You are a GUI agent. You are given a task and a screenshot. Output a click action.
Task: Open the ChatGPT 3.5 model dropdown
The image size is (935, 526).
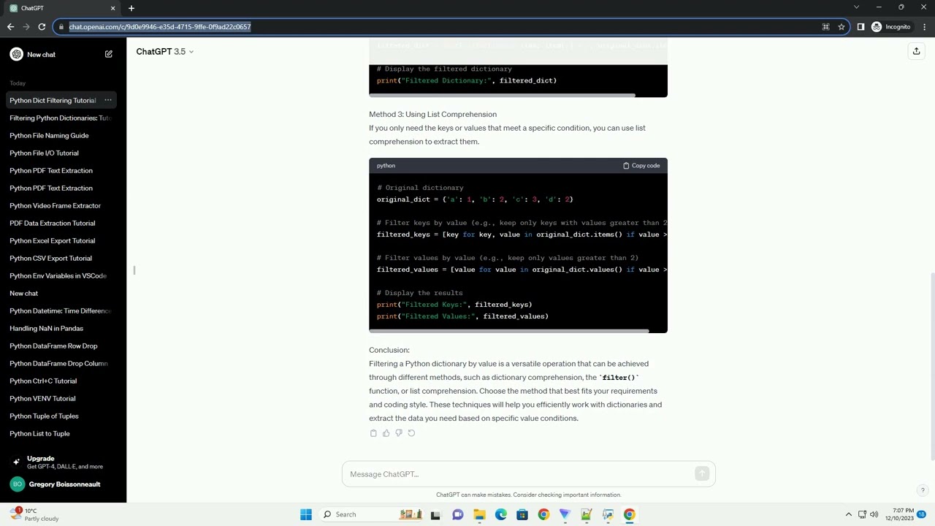[x=165, y=51]
